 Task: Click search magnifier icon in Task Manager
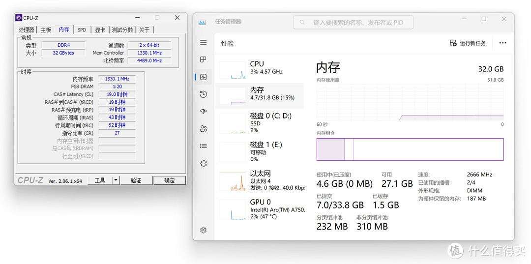(302, 23)
